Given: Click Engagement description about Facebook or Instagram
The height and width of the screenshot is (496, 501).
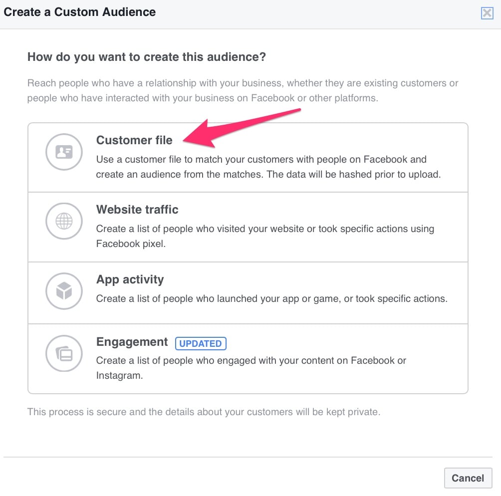Looking at the screenshot, I should [x=251, y=368].
